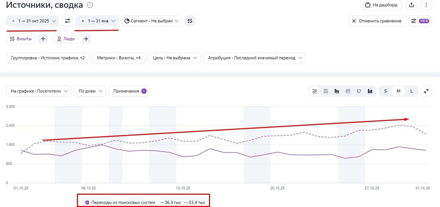Open the three-dot more options menu
The height and width of the screenshot is (207, 440).
426,5
